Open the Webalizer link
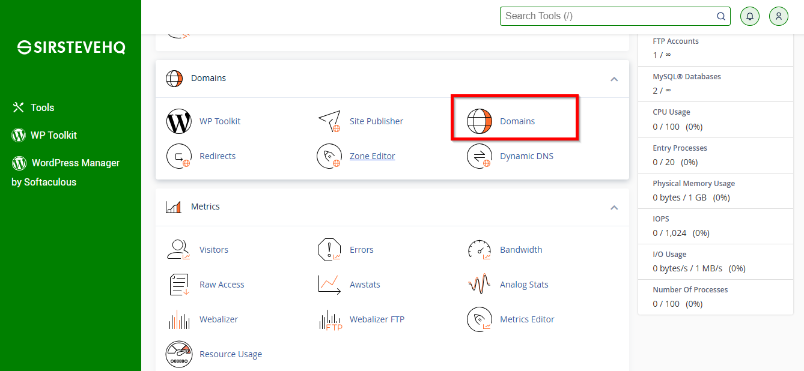The image size is (804, 371). 219,319
